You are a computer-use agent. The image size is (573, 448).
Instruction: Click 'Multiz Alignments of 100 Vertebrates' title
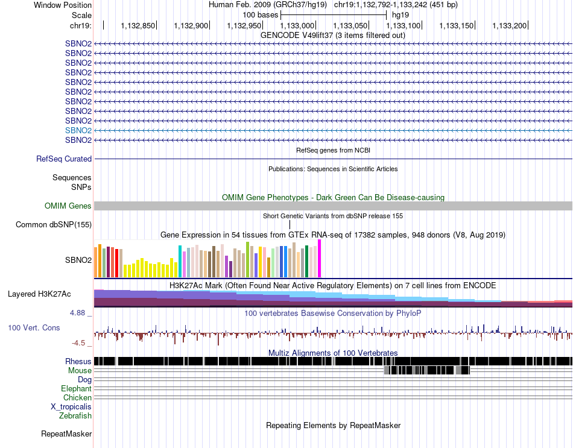click(333, 353)
